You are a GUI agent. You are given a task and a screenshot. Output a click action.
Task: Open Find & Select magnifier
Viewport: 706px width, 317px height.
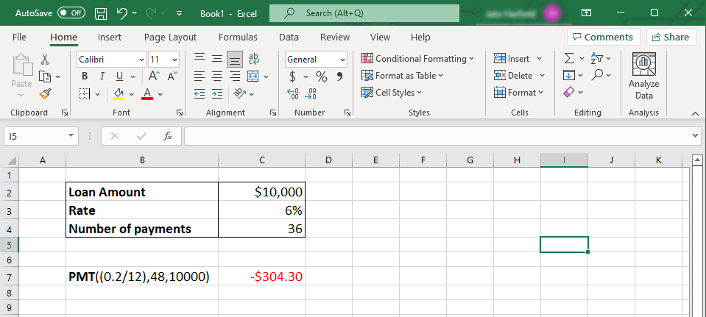[598, 75]
